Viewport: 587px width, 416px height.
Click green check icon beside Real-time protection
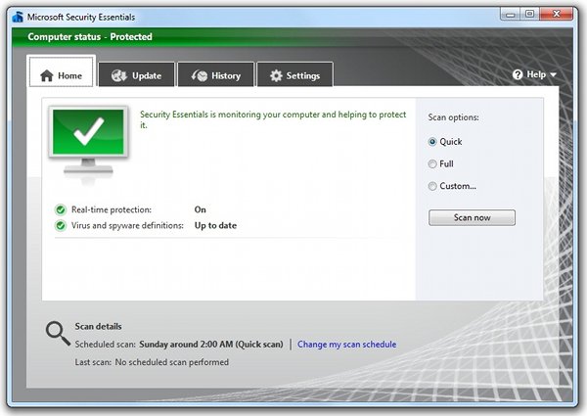point(61,209)
